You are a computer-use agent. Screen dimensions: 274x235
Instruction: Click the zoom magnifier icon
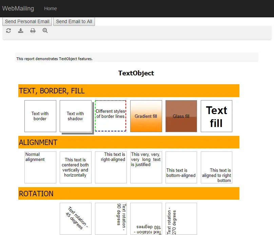coord(45,31)
